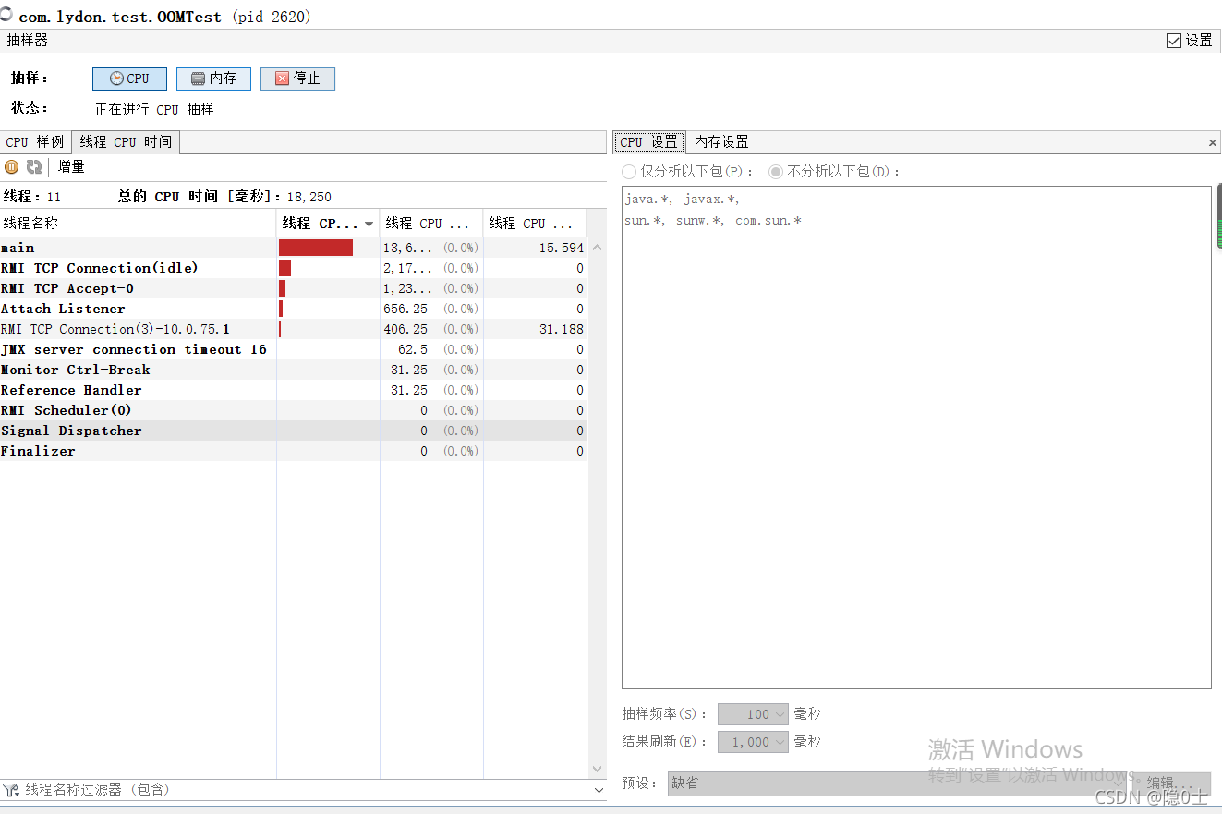Click the table scrollbar up arrow

[x=597, y=248]
